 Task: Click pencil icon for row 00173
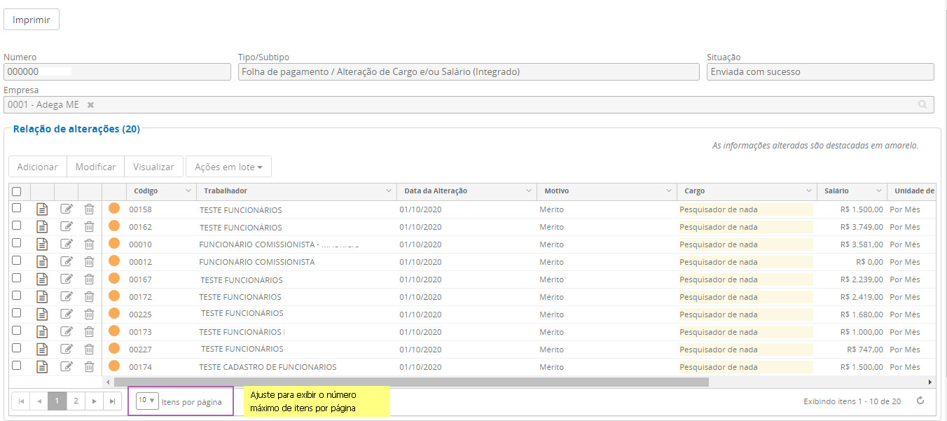67,331
